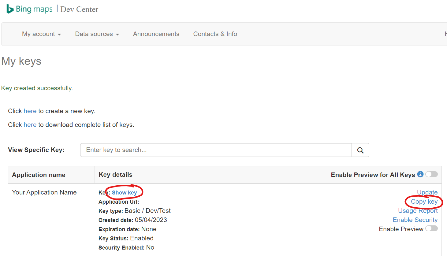Viewport: 447px width, 263px height.
Task: Open Contacts & Info menu item
Action: 215,34
